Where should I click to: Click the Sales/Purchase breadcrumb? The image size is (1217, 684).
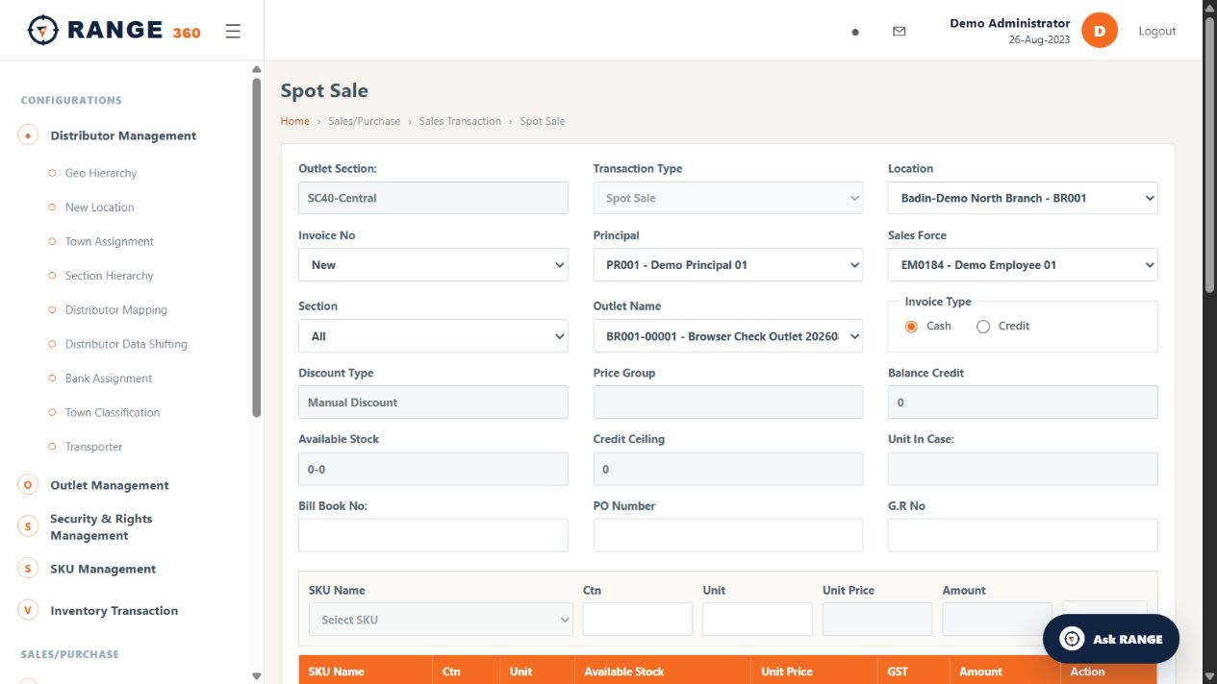364,121
